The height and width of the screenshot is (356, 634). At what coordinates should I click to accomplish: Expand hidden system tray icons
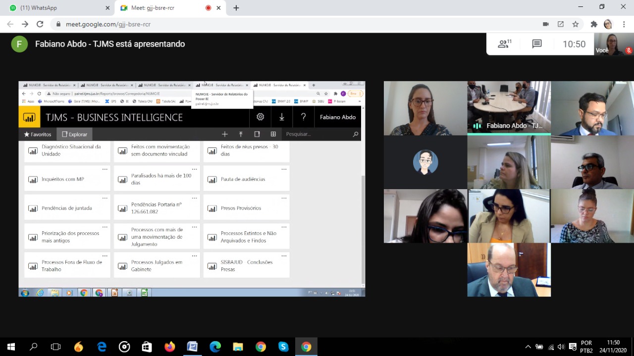(x=528, y=347)
